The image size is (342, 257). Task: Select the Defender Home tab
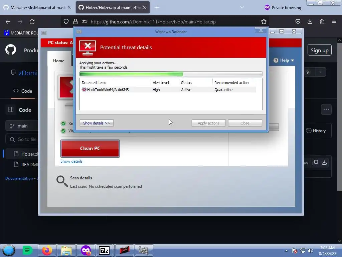[x=59, y=61]
